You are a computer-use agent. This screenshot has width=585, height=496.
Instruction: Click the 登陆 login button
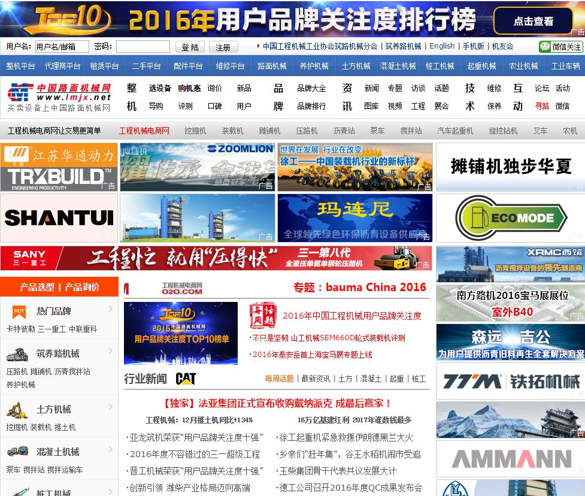tap(190, 47)
